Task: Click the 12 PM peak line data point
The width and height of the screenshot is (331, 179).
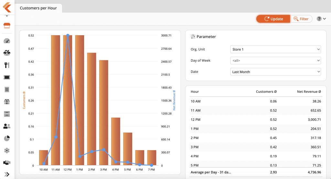Action: 68,35
